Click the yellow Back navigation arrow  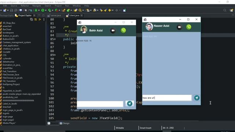110,10
